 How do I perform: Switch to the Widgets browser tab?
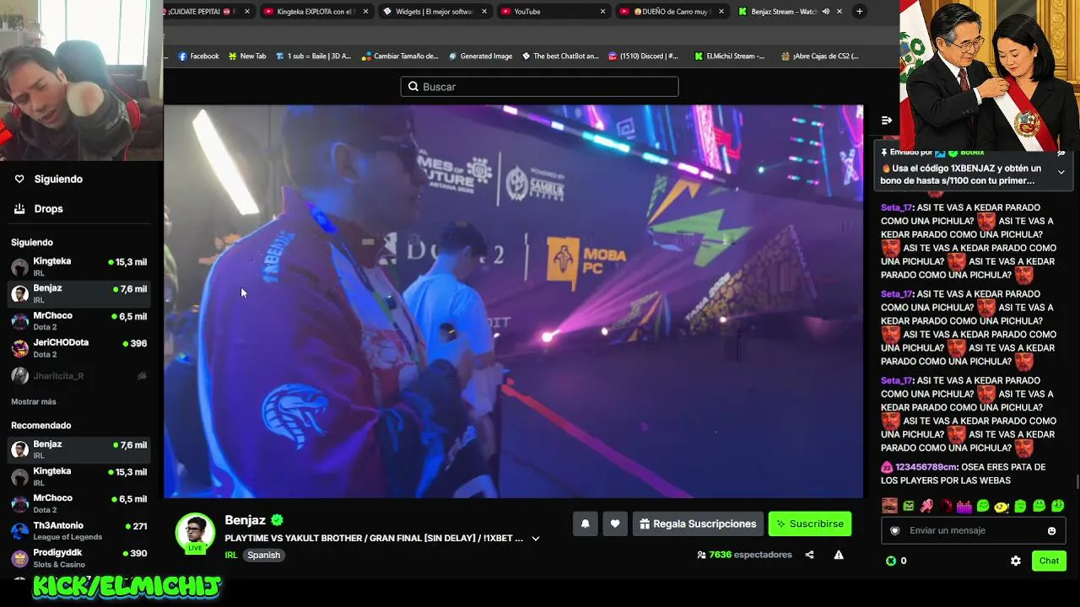(x=435, y=12)
